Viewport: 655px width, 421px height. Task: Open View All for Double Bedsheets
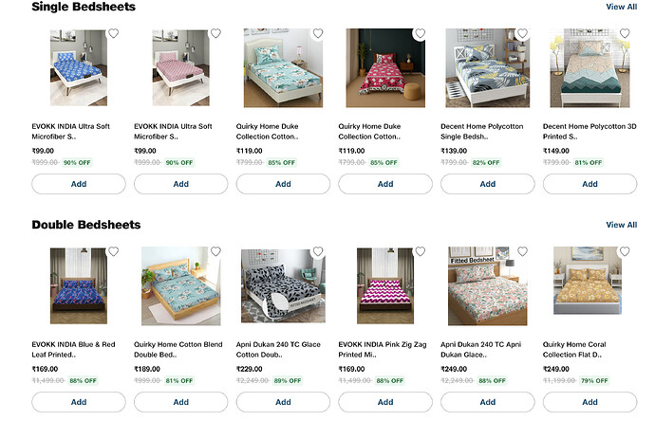[x=621, y=225]
